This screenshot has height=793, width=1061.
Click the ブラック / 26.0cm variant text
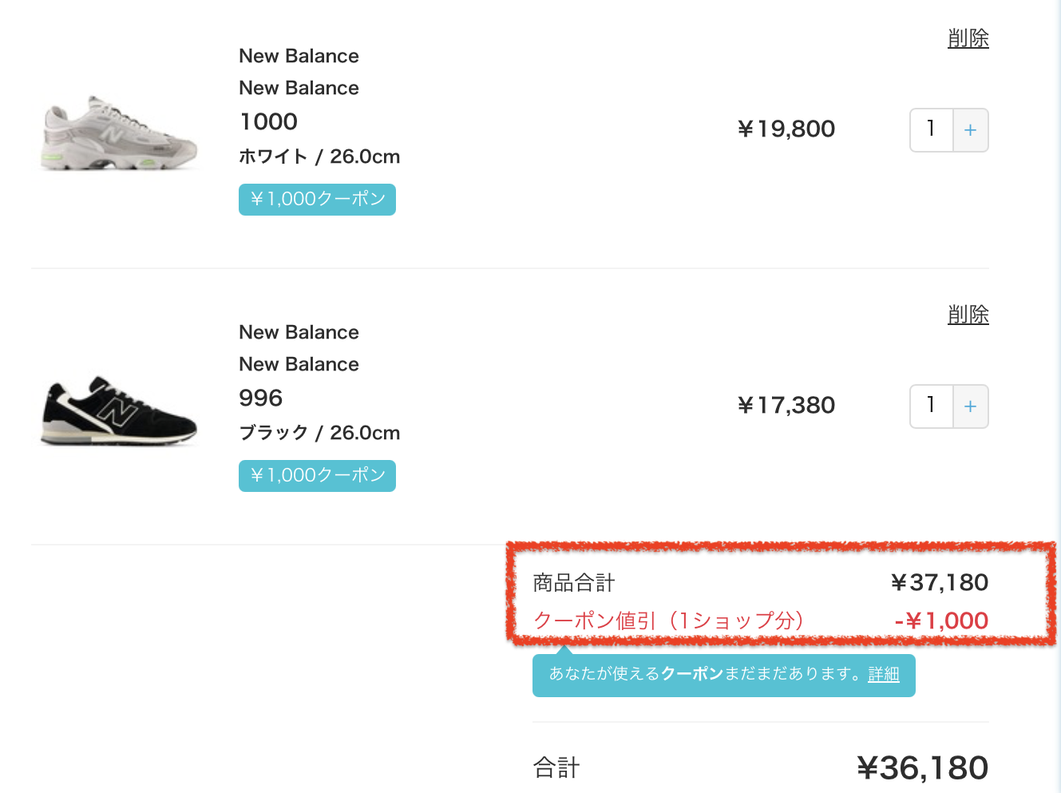click(319, 433)
